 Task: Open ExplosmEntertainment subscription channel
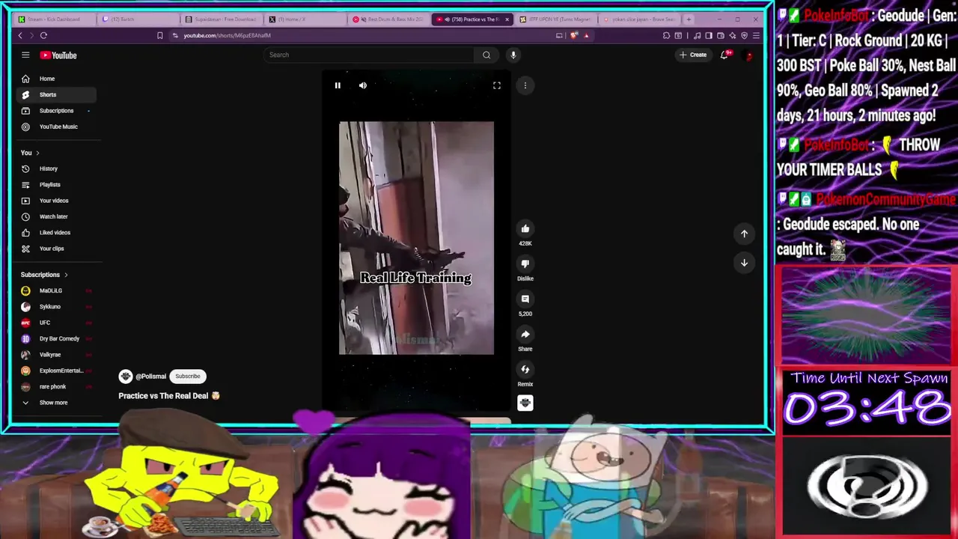pyautogui.click(x=56, y=371)
